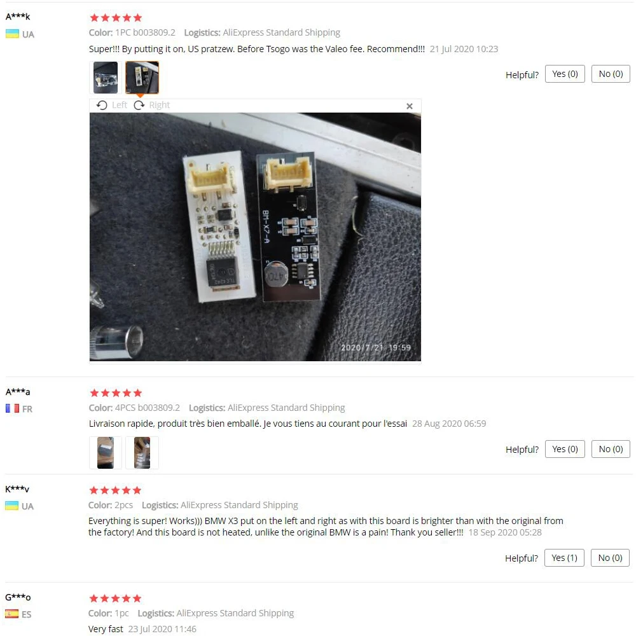Click Yes (1) on K***v review

point(564,558)
